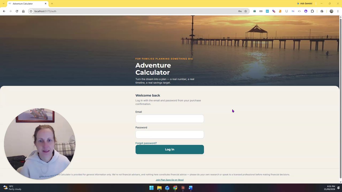Open the grey U extension icon

286,11
